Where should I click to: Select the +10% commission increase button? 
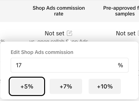pos(105,86)
